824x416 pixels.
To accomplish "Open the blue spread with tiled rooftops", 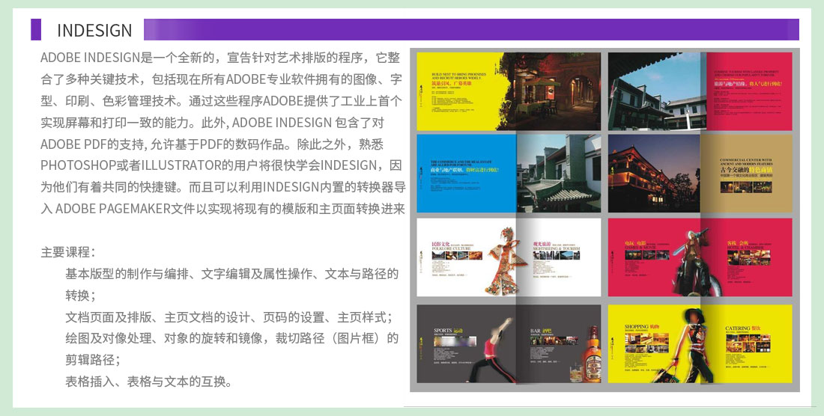I will point(509,174).
